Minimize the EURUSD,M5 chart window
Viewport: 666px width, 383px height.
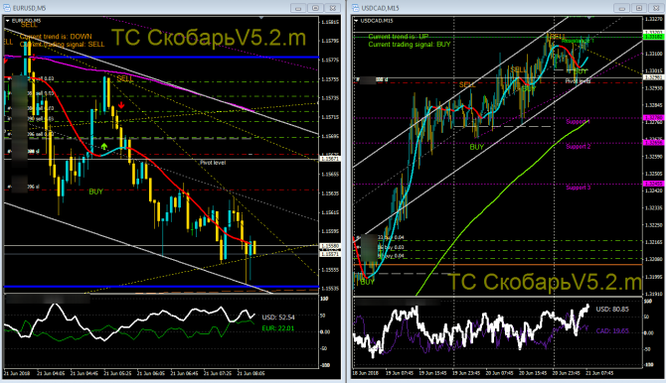[x=298, y=8]
